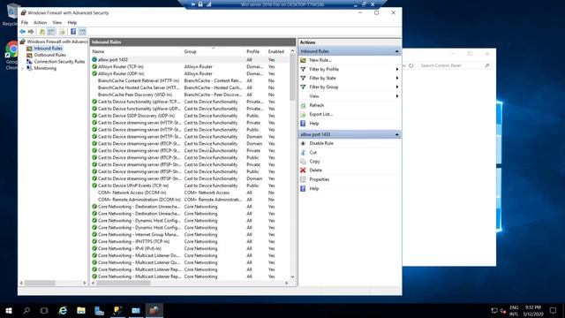Open the Action Center notification icon

pyautogui.click(x=554, y=310)
